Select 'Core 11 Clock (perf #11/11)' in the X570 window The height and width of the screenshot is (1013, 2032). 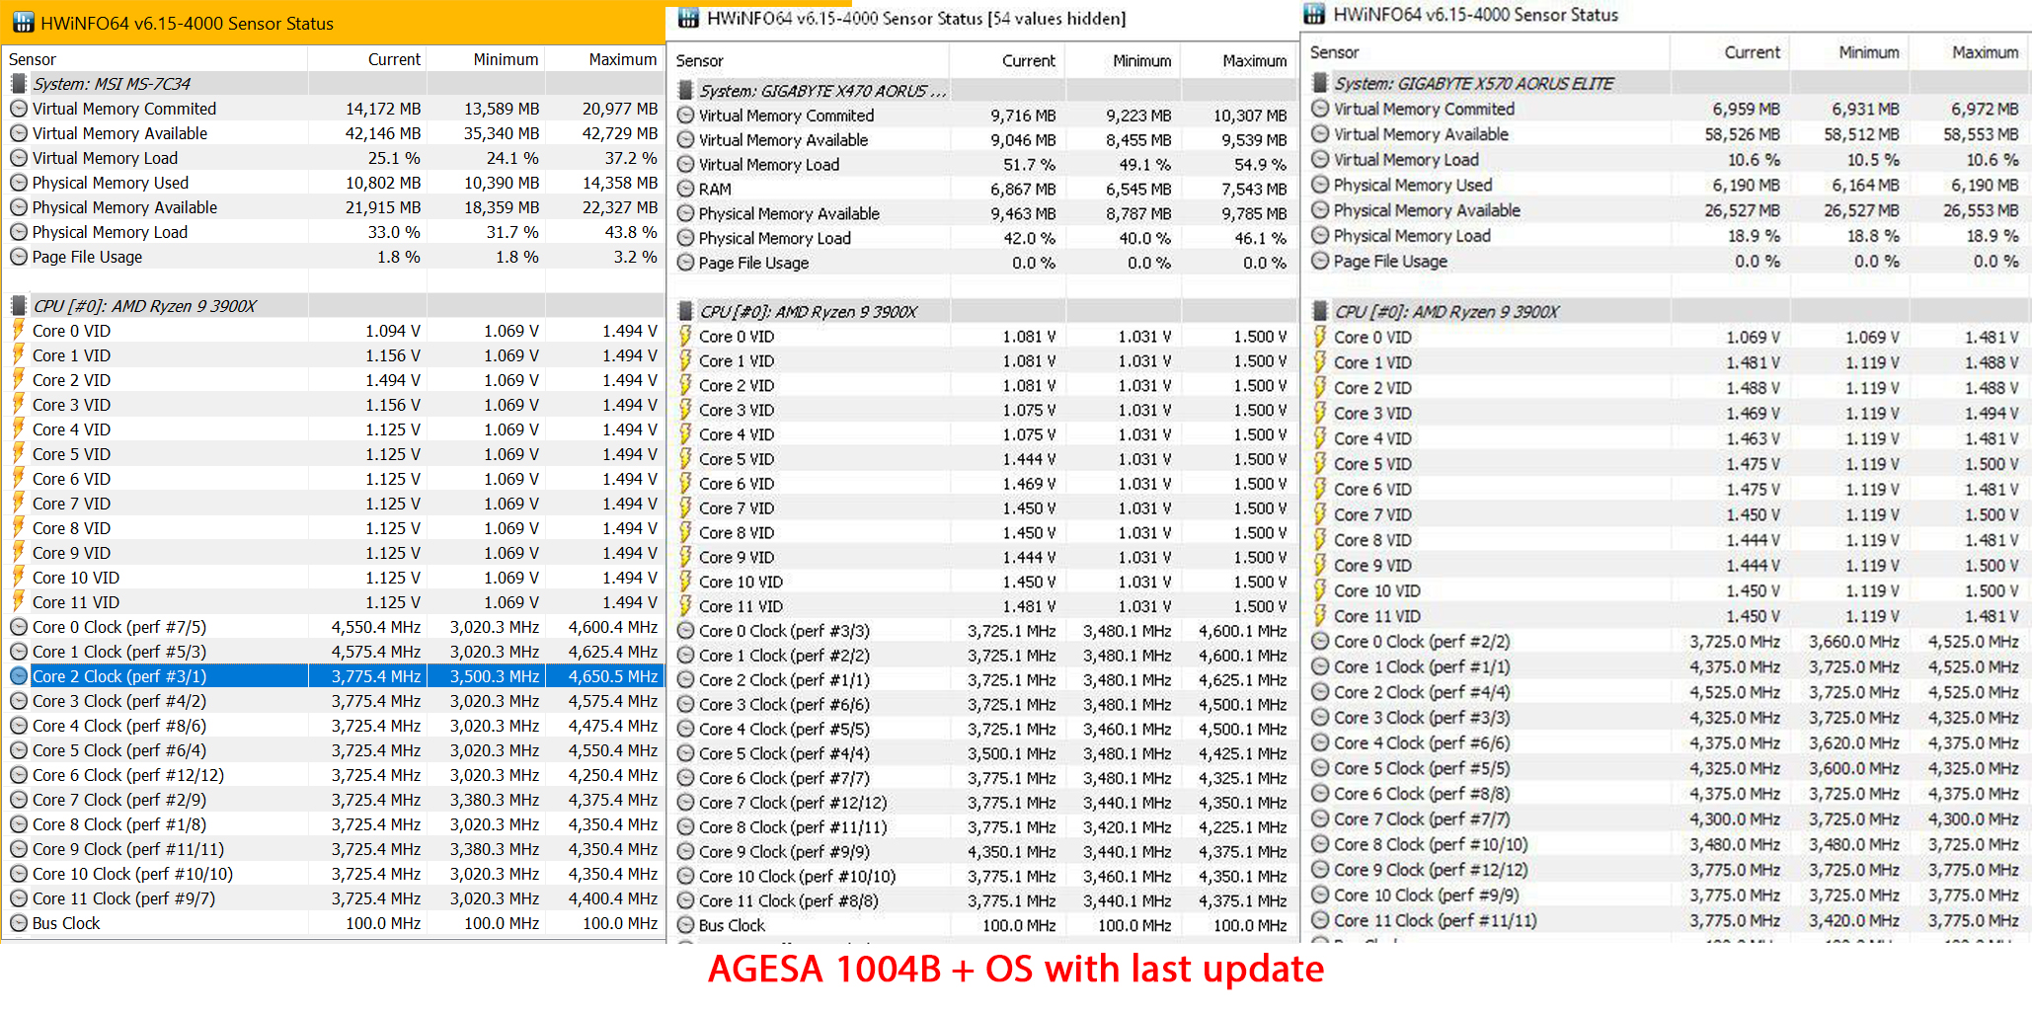pos(1667,920)
